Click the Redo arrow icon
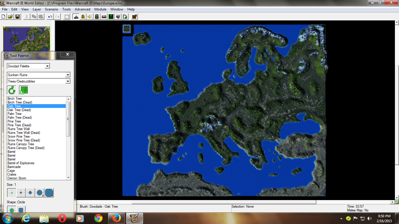Screen dimensions: 399x224 57,17
